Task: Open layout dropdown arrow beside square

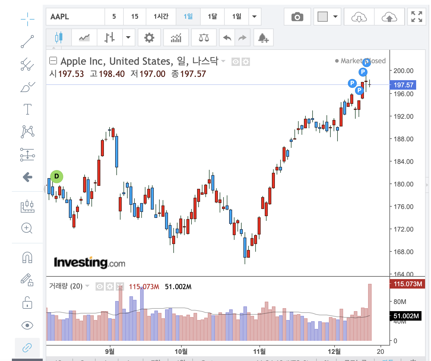Action: [x=335, y=17]
